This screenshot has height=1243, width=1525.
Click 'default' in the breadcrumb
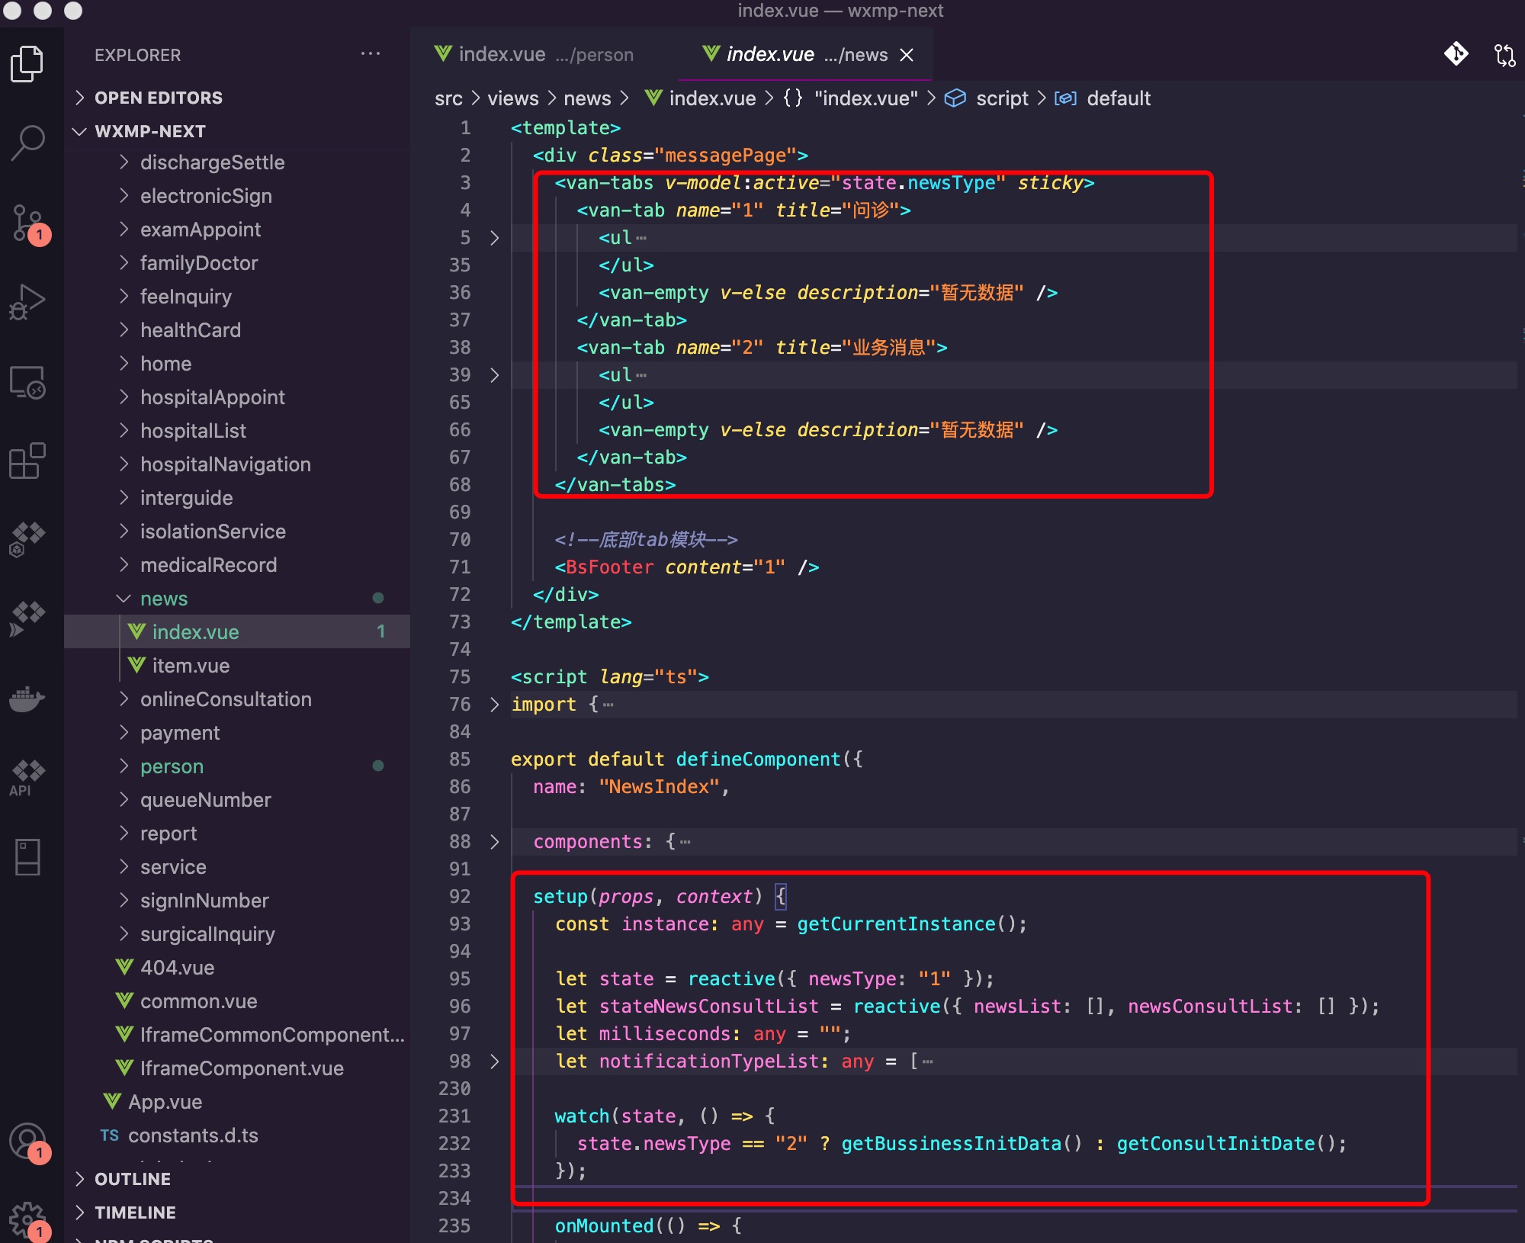1118,98
